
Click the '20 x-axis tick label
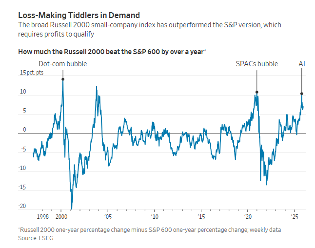[x=248, y=216]
